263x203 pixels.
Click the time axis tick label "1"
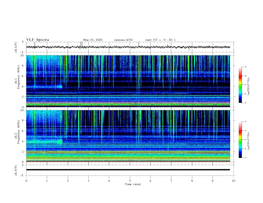coord(47,181)
